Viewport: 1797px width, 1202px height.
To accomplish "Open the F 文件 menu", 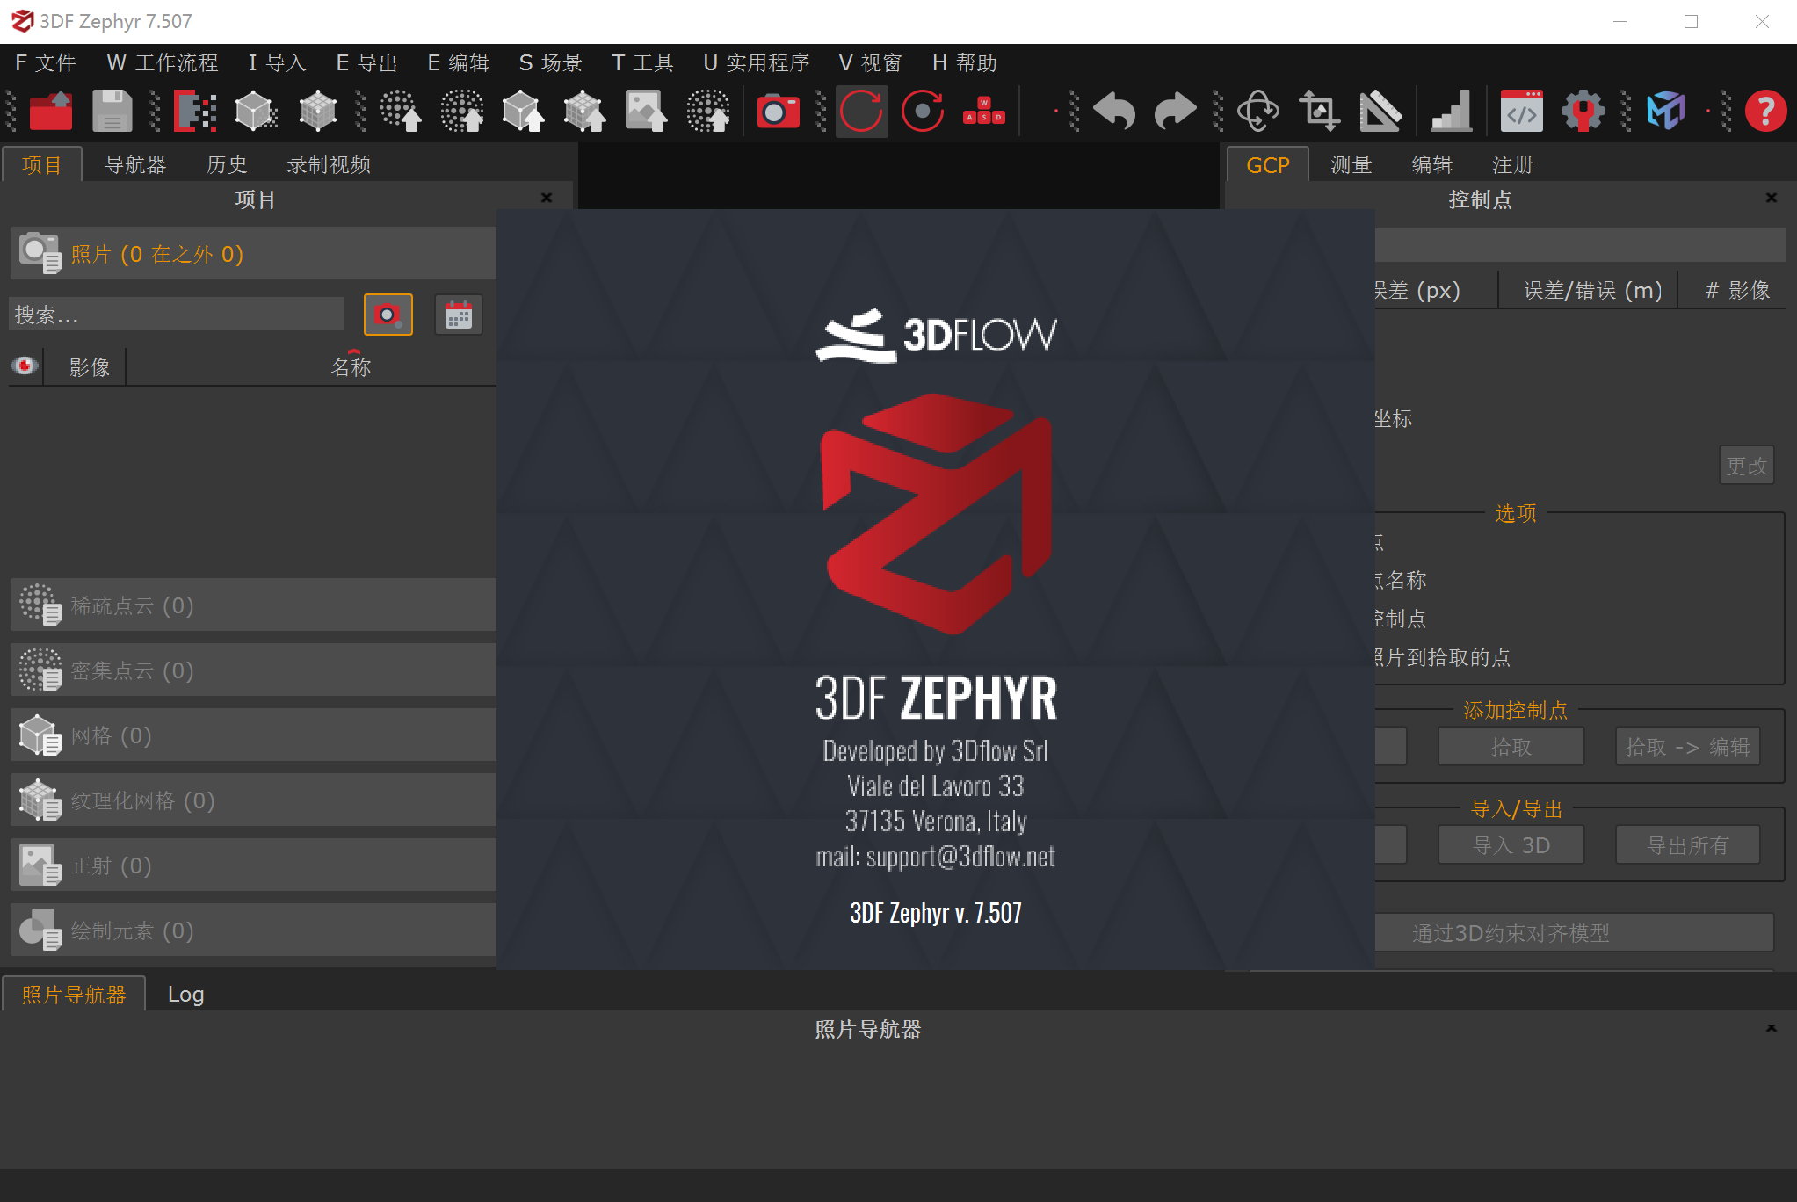I will pos(46,63).
